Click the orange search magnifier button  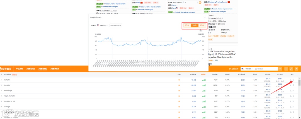(280, 69)
